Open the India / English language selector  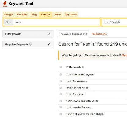click(114, 22)
